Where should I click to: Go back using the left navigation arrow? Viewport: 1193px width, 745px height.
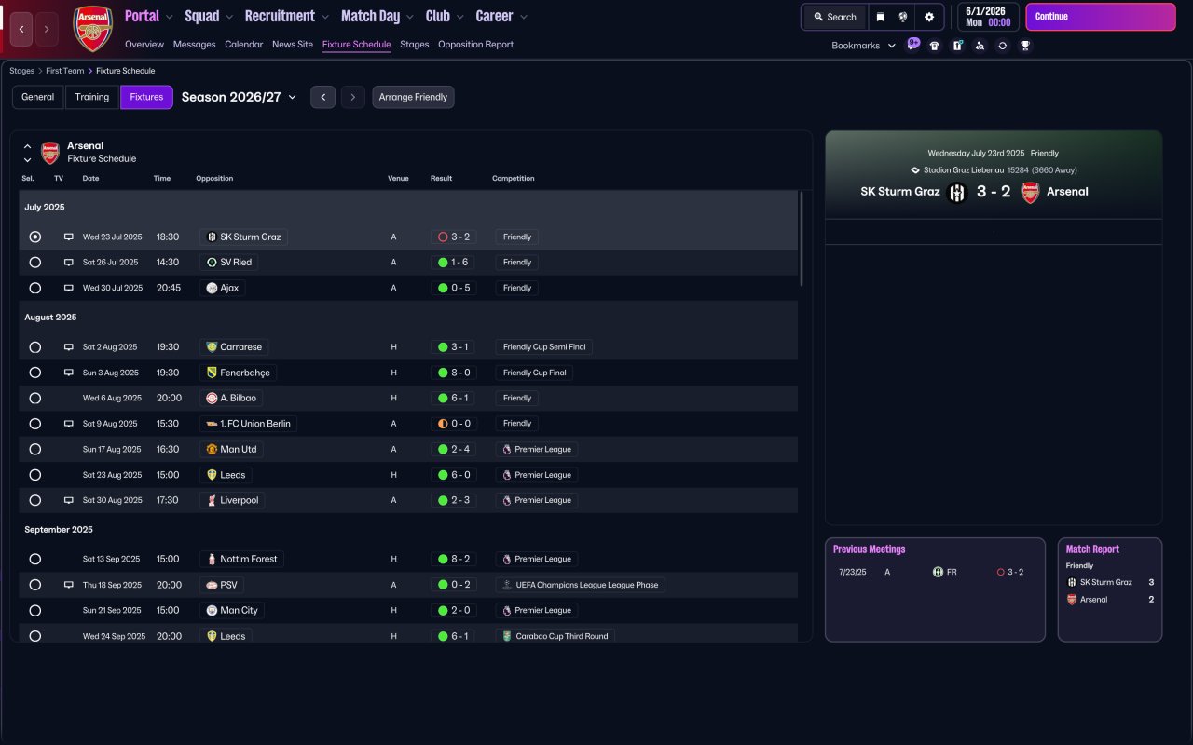click(x=21, y=29)
